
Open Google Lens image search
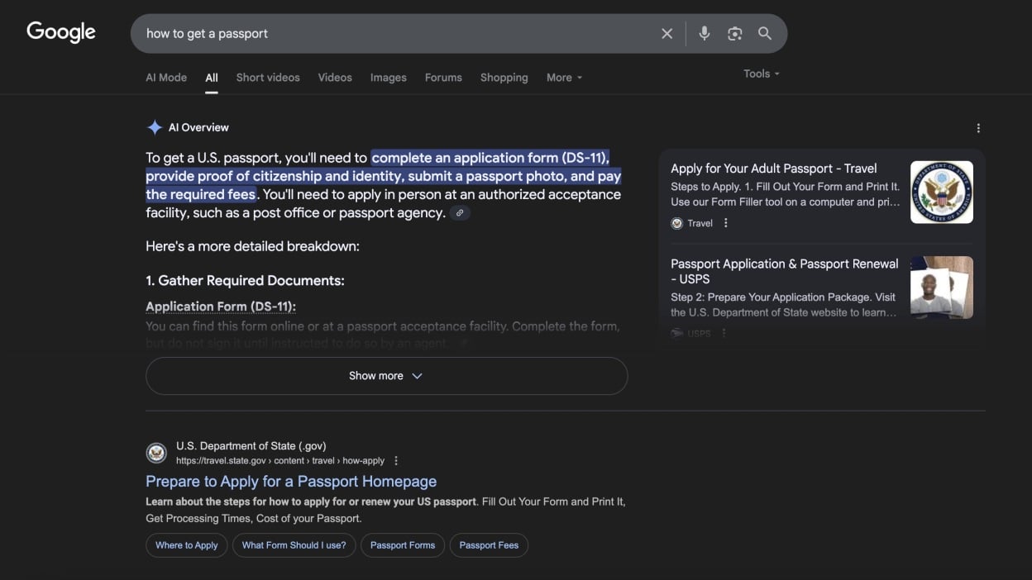pyautogui.click(x=734, y=33)
